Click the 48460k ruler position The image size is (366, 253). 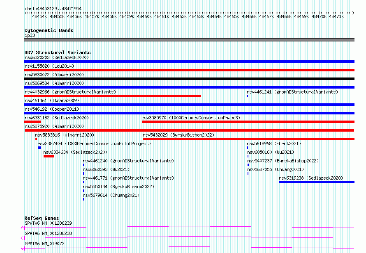(x=144, y=16)
